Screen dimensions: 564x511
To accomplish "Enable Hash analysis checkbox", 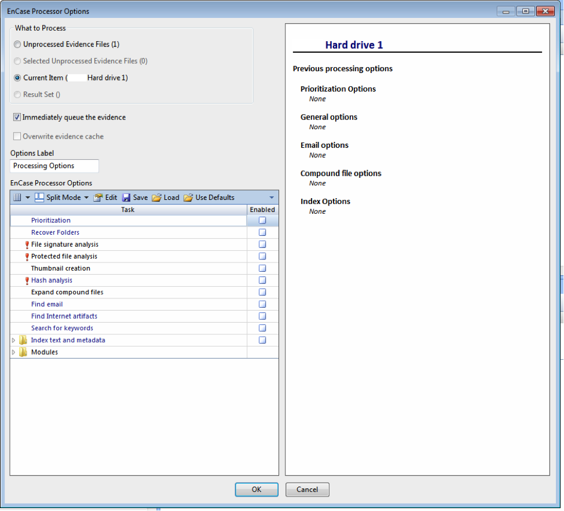I will point(262,280).
